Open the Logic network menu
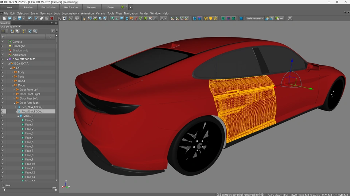350x196 pixels. [x=70, y=13]
